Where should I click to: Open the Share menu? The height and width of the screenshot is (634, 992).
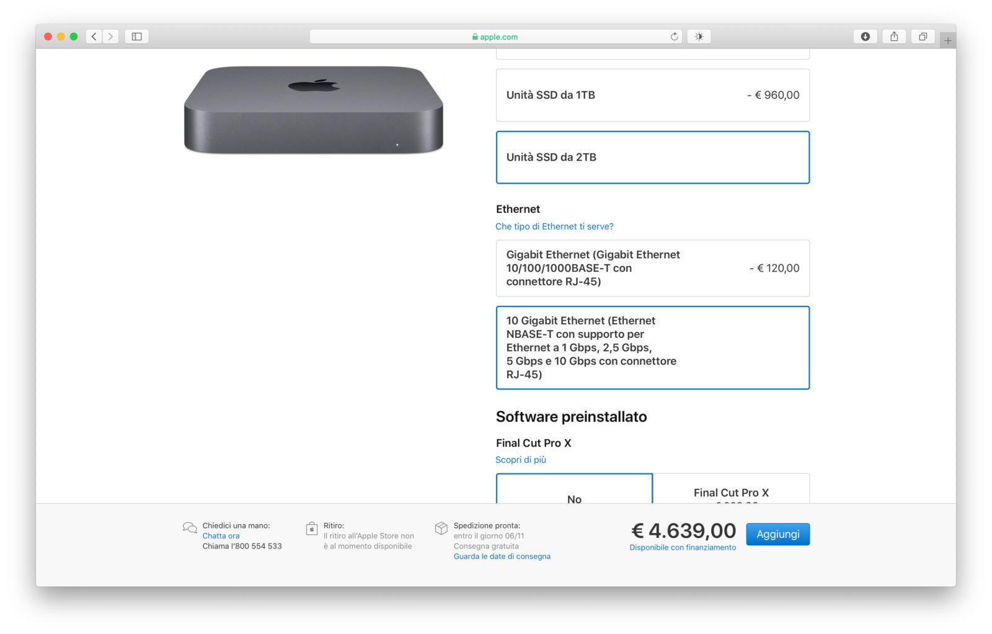pyautogui.click(x=894, y=37)
